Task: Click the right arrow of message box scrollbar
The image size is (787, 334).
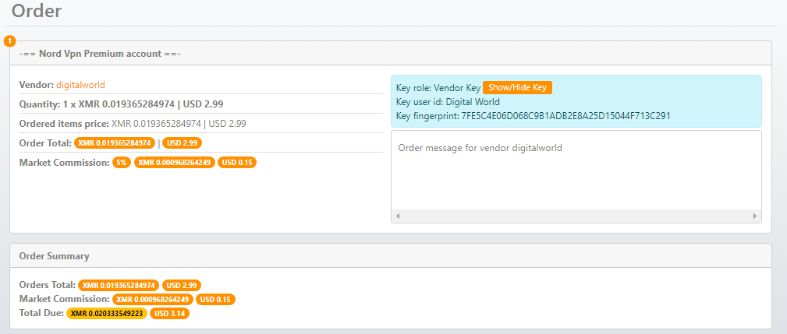Action: coord(754,216)
